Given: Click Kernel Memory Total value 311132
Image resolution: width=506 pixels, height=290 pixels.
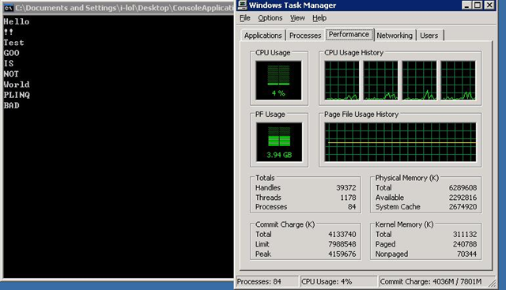Looking at the screenshot, I should [465, 235].
